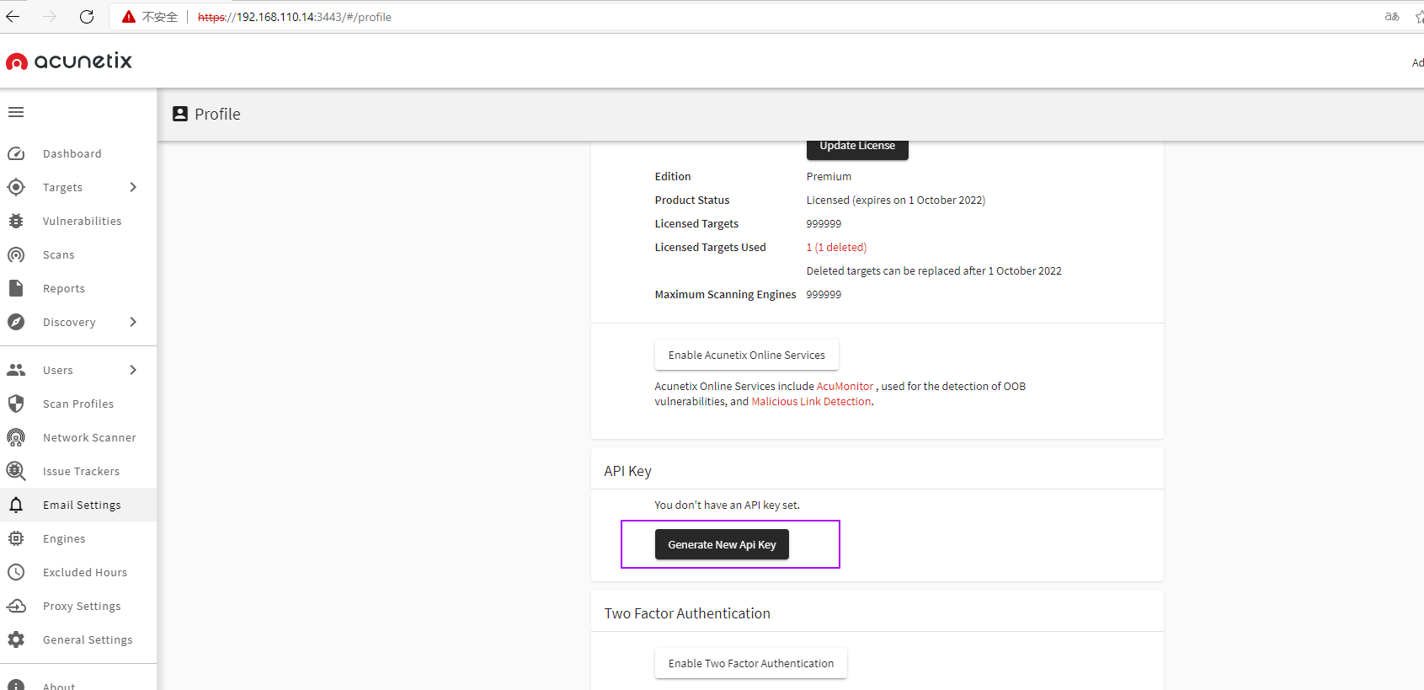This screenshot has width=1424, height=690.
Task: Click the browser forward arrow
Action: point(50,16)
